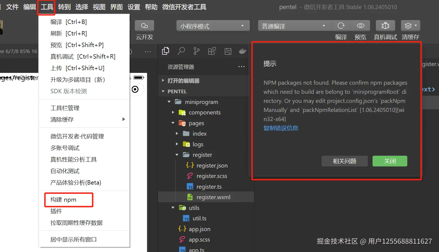Screen dimensions: 439x252
Task: Choose 编译 [Ctrl+B] menu entry
Action: click(x=84, y=22)
